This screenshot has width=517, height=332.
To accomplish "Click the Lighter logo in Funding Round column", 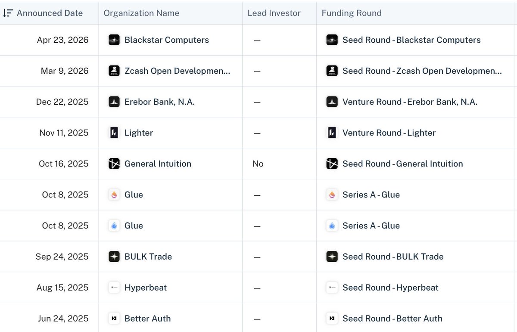I will pos(332,133).
